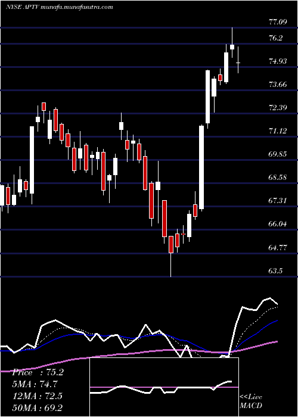Click the Live MACD inset chart
This screenshot has height=417, width=298.
click(164, 387)
